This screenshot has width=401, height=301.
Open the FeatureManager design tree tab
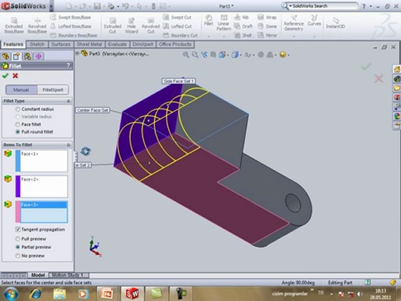(x=5, y=56)
